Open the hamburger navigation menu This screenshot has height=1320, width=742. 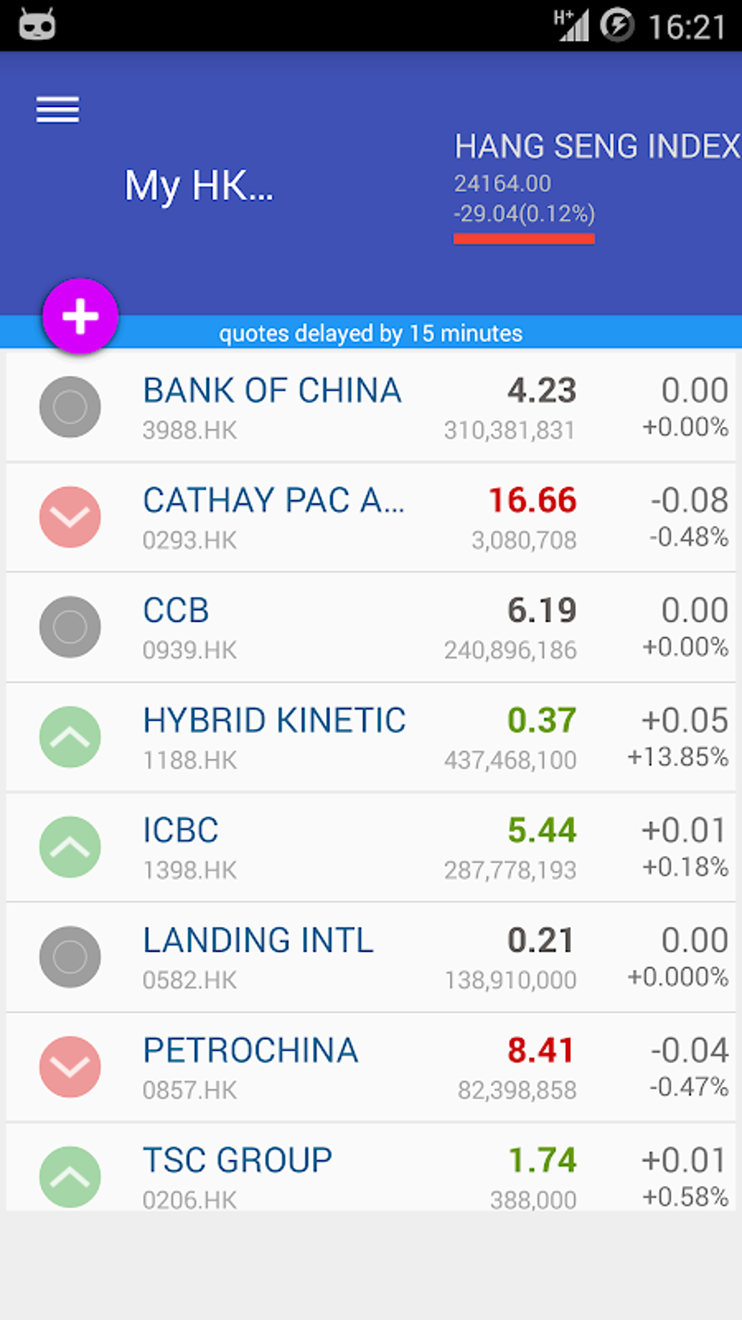pos(57,111)
